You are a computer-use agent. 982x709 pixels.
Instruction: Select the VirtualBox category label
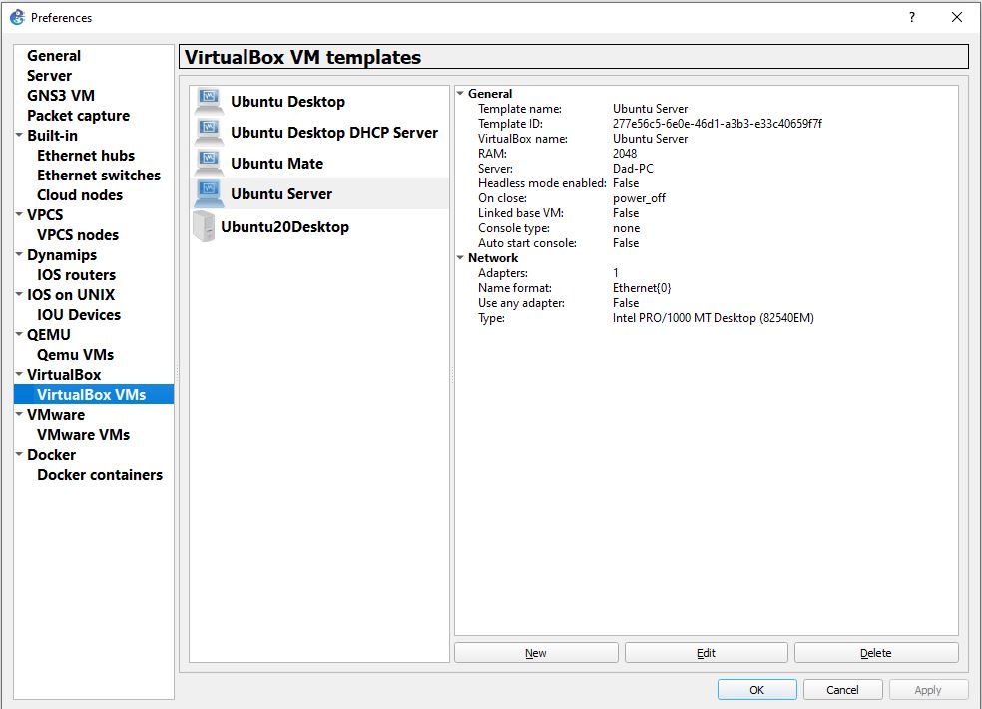click(x=64, y=375)
